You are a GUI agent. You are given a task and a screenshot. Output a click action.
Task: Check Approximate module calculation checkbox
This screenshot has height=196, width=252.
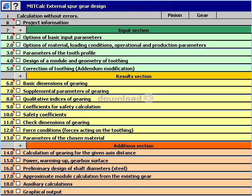pos(18,175)
